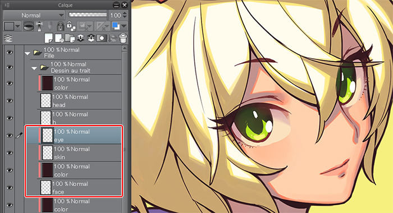This screenshot has width=393, height=213.
Task: Click Lock transparent pixels icon
Action: pos(70,26)
